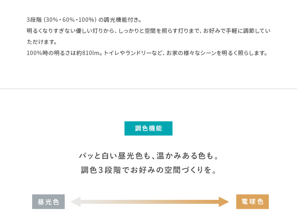Click the heading 調色3段階でお好みの空間づくりを。
The width and height of the screenshot is (297, 222).
(x=148, y=171)
